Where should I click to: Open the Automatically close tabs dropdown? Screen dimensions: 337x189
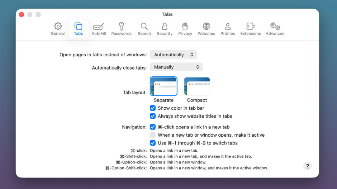coord(176,67)
